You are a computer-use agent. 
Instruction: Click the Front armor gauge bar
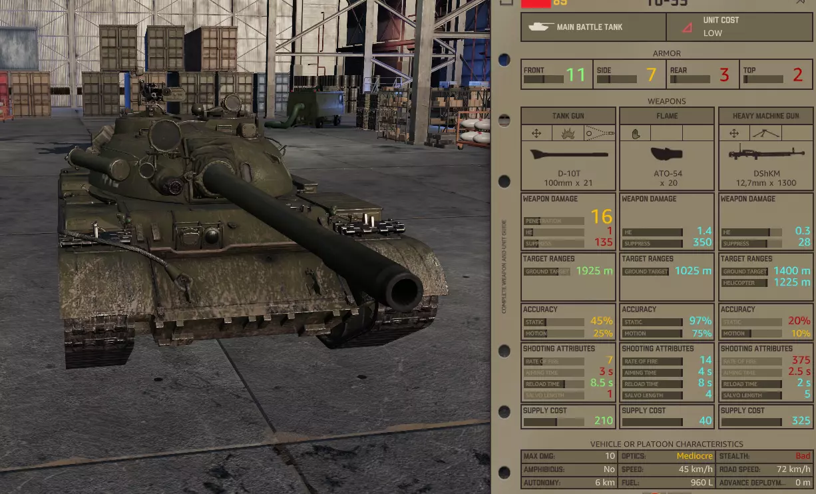coord(543,80)
